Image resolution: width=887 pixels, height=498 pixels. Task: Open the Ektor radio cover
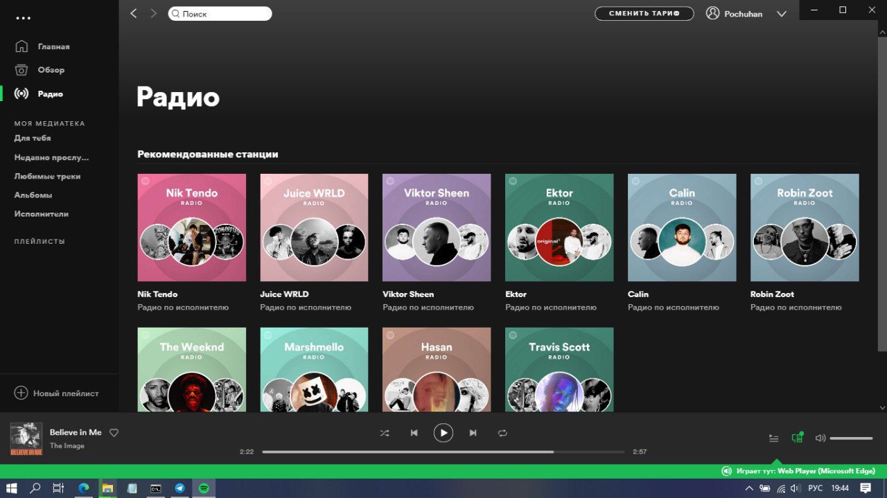tap(559, 227)
